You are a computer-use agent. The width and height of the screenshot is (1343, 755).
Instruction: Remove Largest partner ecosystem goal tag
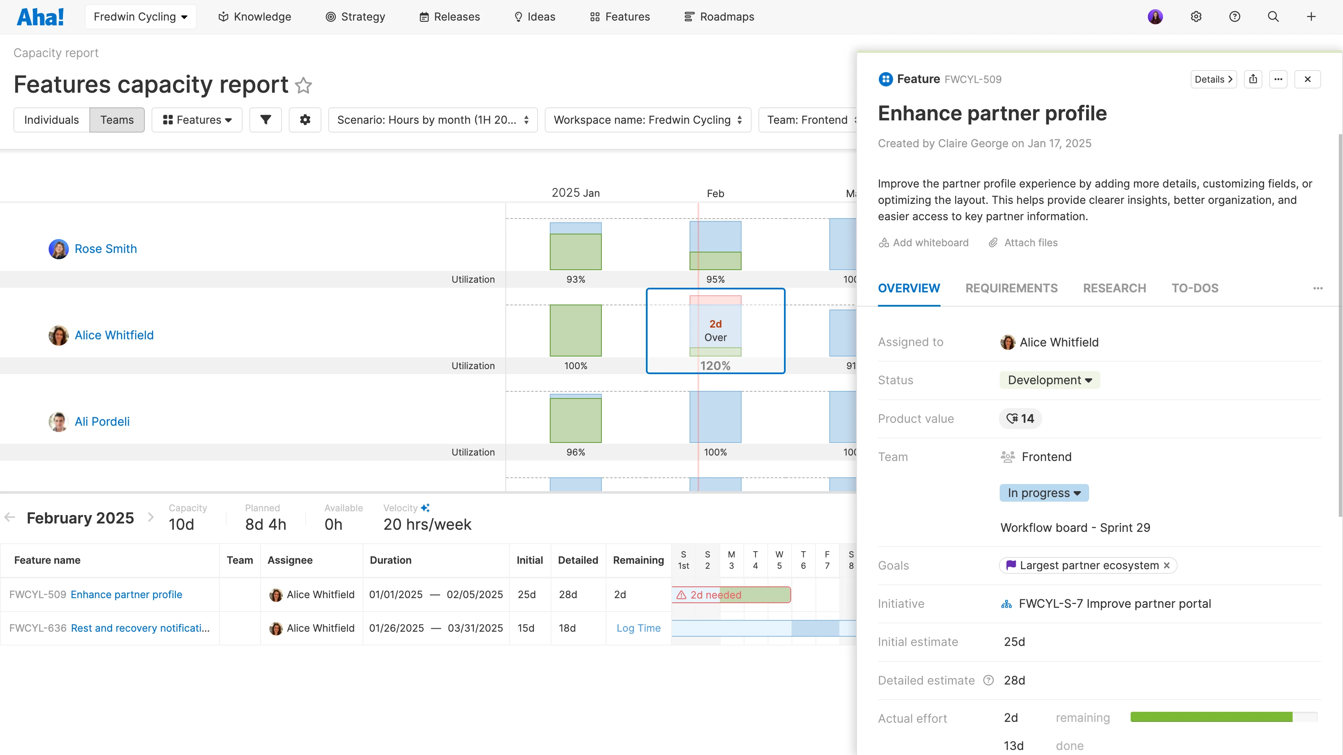1167,565
